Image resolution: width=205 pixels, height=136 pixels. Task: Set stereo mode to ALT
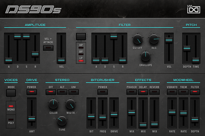(x=62, y=92)
